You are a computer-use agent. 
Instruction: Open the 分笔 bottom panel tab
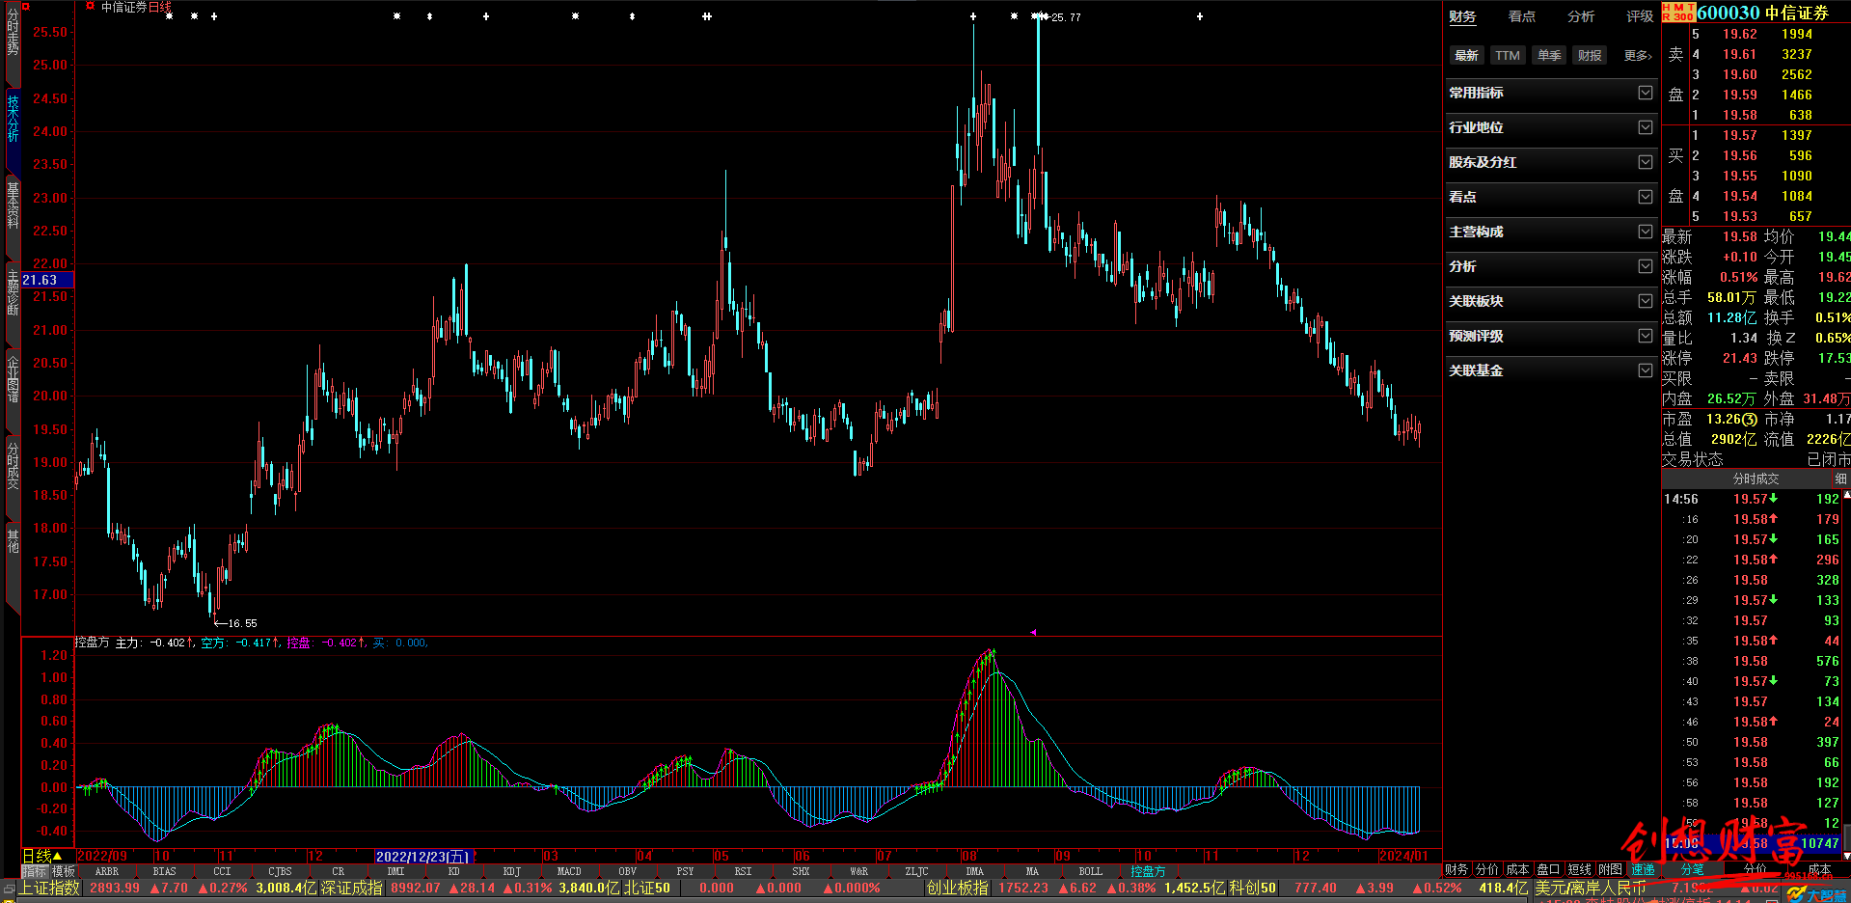click(1693, 869)
